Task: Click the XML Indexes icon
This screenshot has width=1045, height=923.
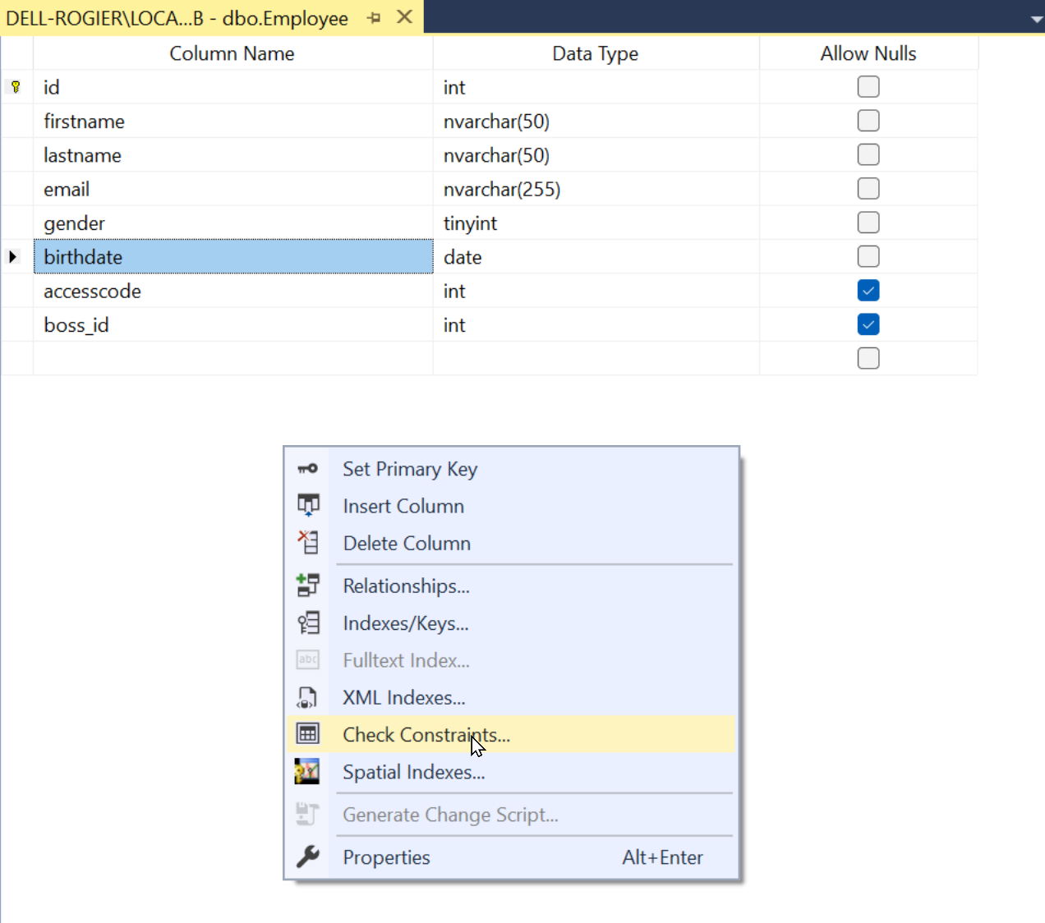Action: 308,698
